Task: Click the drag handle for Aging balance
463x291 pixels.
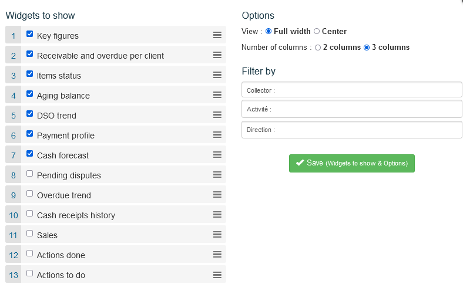Action: [x=217, y=95]
